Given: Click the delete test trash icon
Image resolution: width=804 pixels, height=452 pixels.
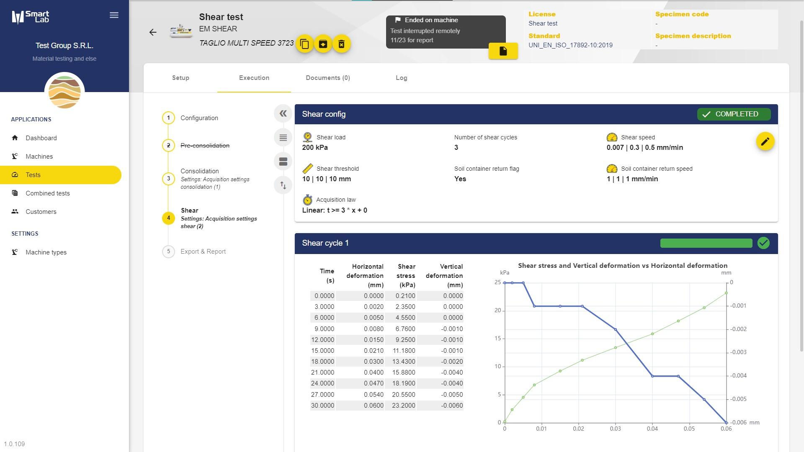Looking at the screenshot, I should [342, 44].
